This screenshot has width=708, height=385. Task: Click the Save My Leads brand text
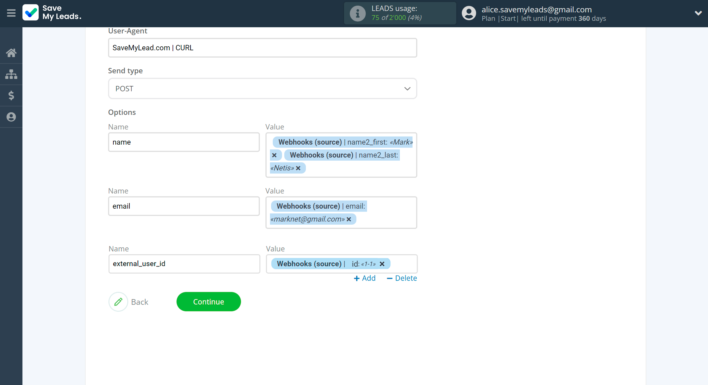pos(62,12)
